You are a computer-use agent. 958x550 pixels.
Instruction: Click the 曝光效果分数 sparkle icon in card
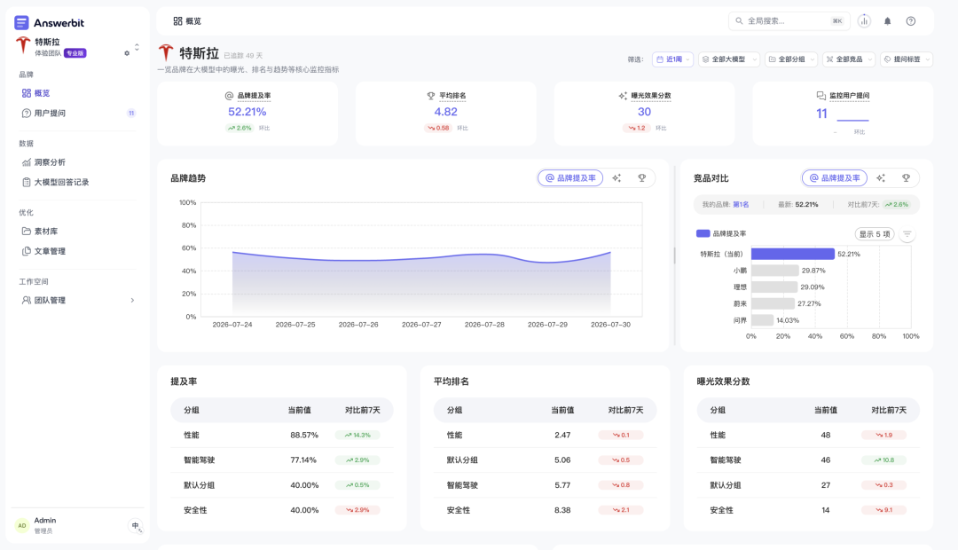pyautogui.click(x=623, y=95)
